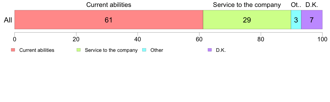Click the green legend swatch
330x102 pixels.
point(79,50)
